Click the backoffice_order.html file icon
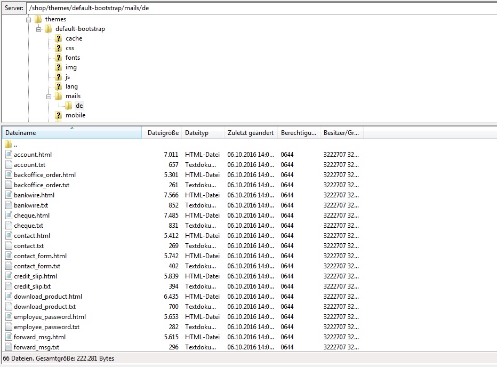This screenshot has height=367, width=497. pyautogui.click(x=9, y=175)
